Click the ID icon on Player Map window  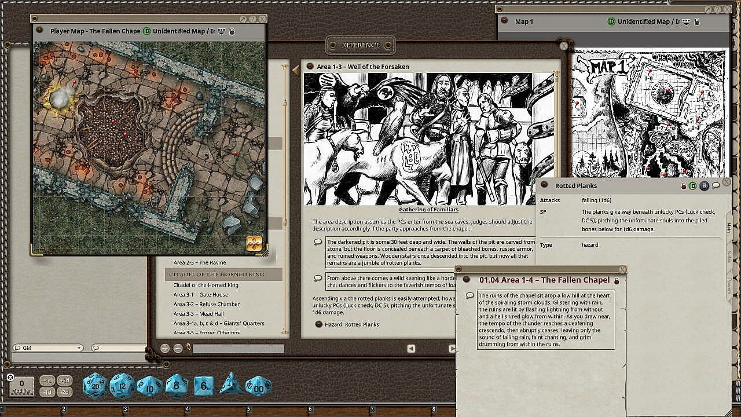coord(146,31)
